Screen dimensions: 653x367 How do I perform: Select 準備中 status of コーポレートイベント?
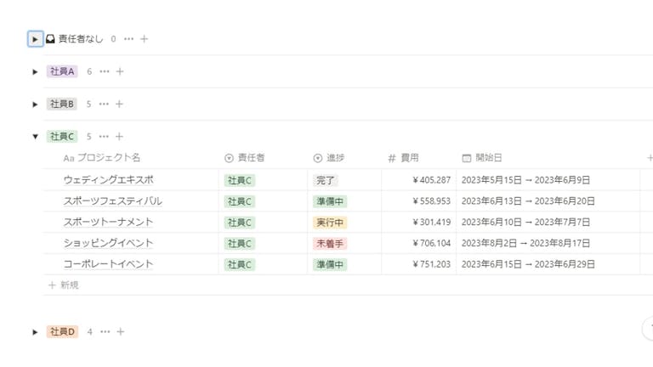330,264
